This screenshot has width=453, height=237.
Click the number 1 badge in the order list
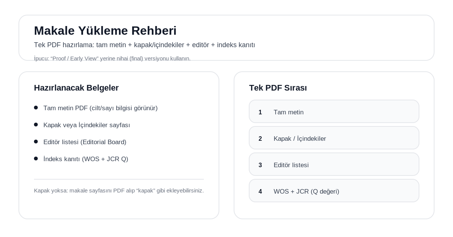coord(260,112)
